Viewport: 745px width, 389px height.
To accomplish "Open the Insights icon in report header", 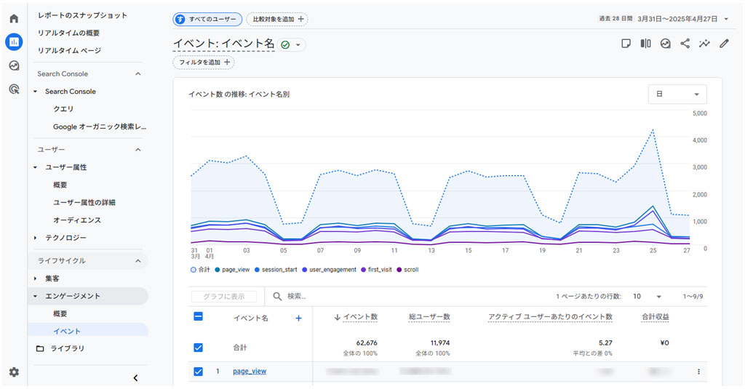I will click(x=665, y=44).
